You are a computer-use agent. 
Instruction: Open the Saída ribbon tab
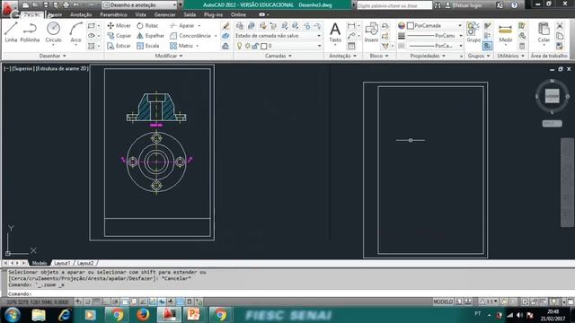[x=190, y=14]
